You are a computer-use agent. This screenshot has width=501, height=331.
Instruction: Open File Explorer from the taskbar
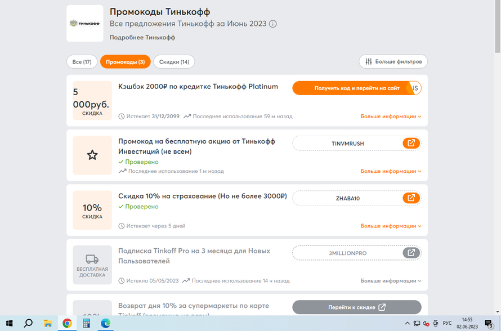coord(48,323)
